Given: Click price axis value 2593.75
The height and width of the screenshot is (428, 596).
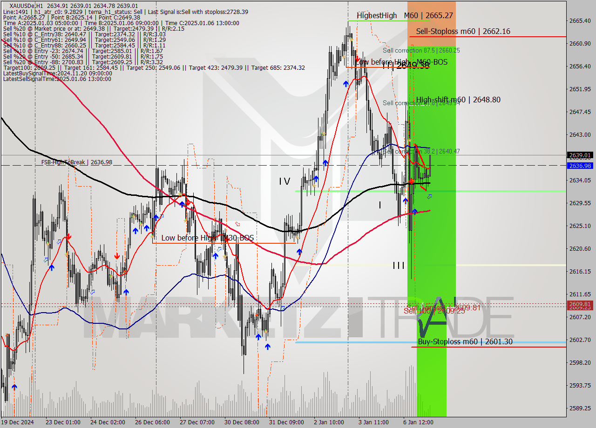Looking at the screenshot, I should (580, 385).
